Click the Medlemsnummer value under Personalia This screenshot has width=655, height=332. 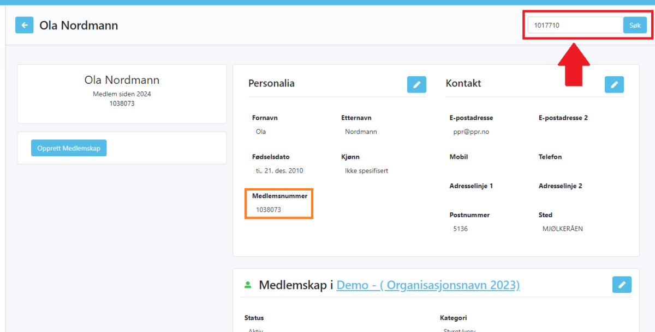pyautogui.click(x=269, y=210)
